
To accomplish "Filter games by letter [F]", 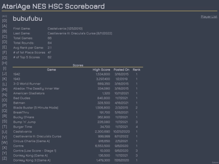I will coord(4,52).
